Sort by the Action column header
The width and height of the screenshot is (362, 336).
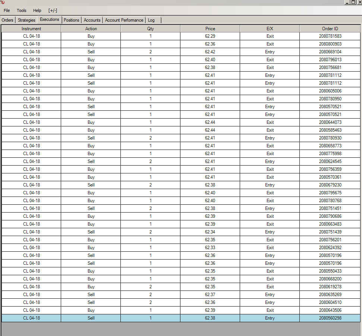[91, 29]
